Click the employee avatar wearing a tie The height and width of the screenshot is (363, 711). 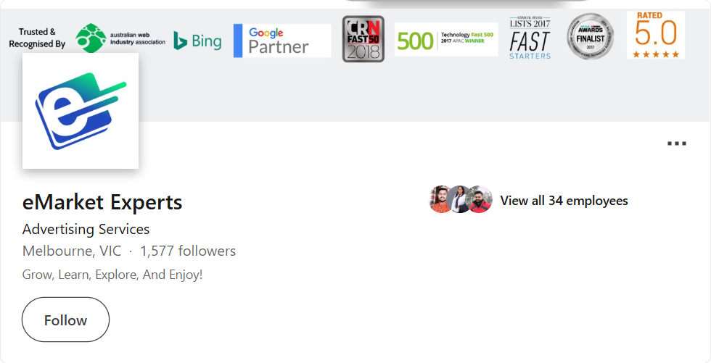point(461,199)
